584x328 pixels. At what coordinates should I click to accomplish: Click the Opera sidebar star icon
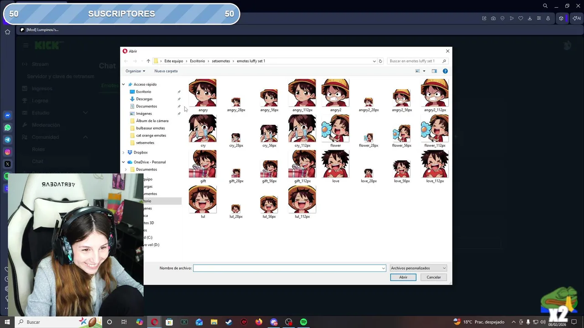7,32
